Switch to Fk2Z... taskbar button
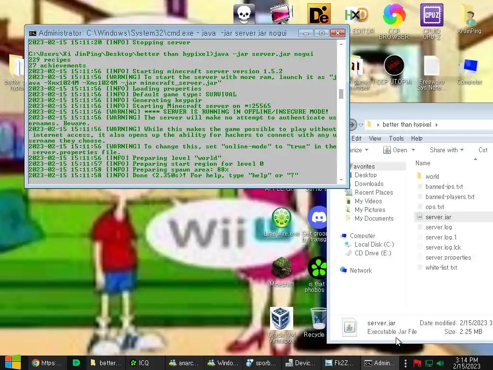 (339, 363)
